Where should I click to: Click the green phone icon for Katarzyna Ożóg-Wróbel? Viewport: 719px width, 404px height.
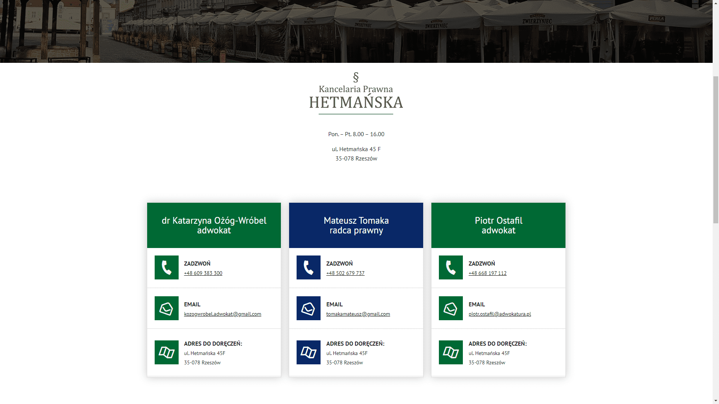coord(166,267)
